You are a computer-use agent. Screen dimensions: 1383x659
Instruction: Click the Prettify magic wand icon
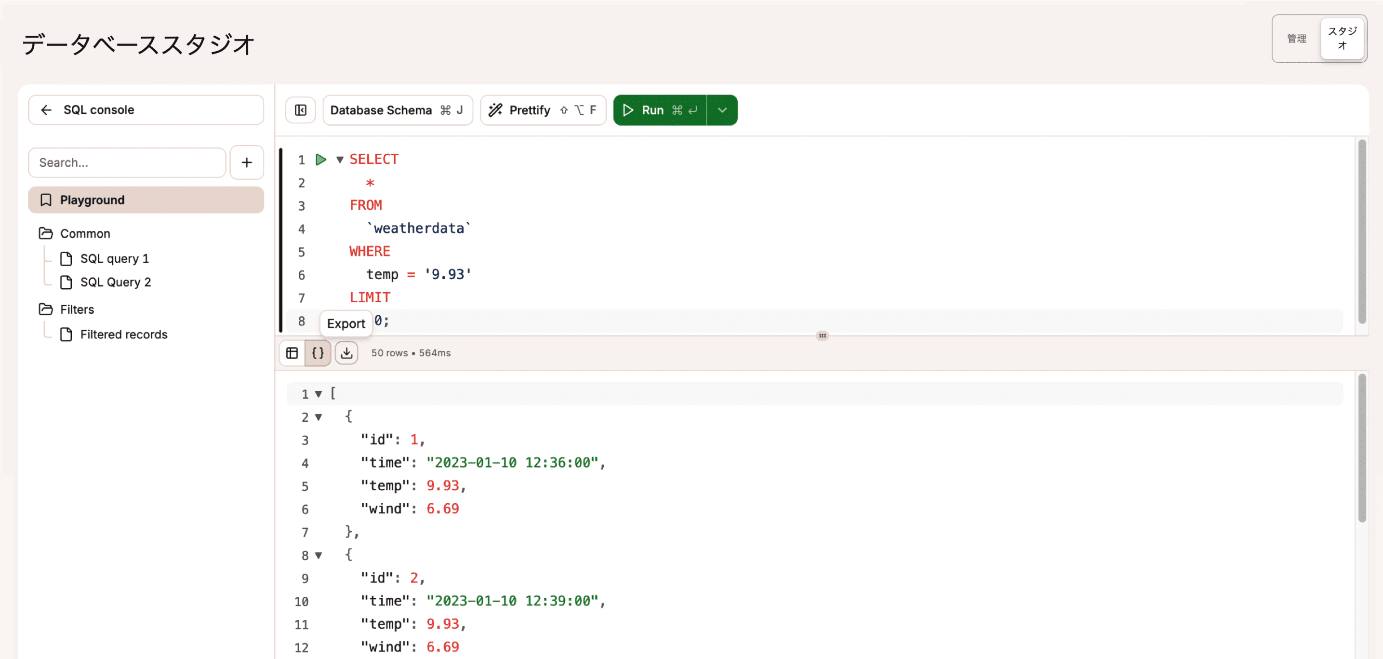pyautogui.click(x=495, y=110)
